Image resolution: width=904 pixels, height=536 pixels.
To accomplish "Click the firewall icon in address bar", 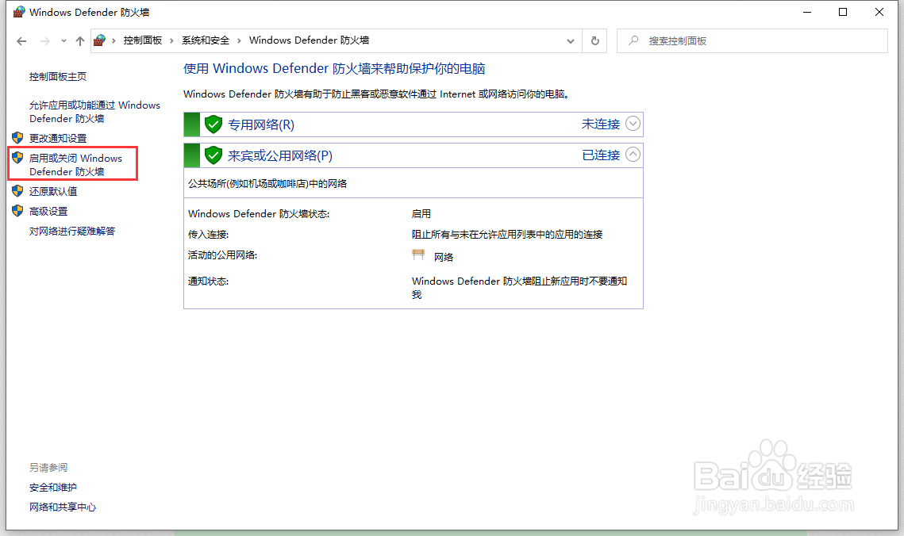I will coord(100,40).
